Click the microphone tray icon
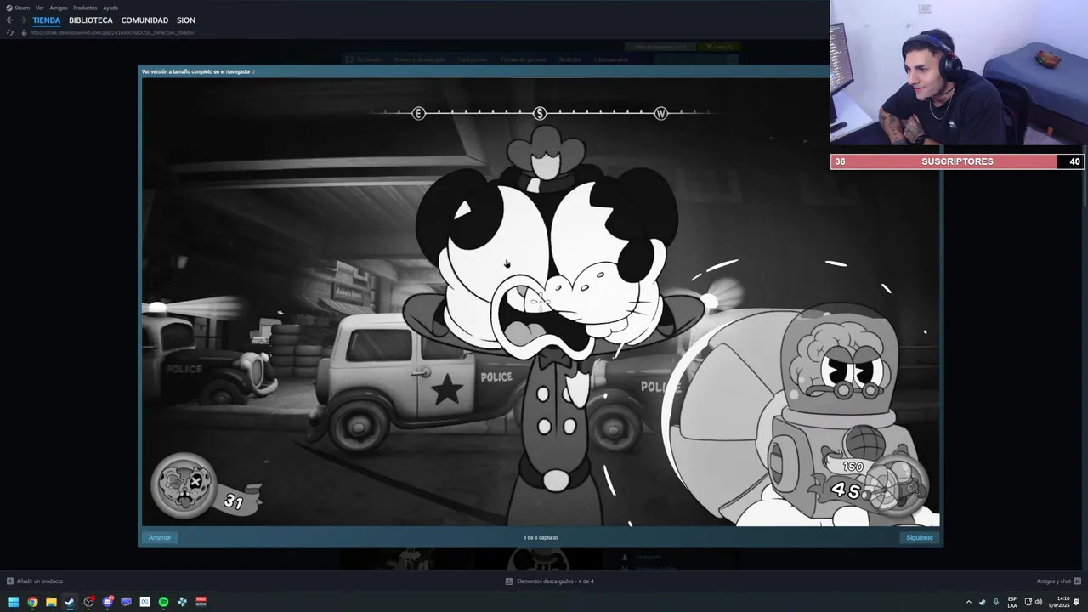The width and height of the screenshot is (1088, 612). click(996, 602)
